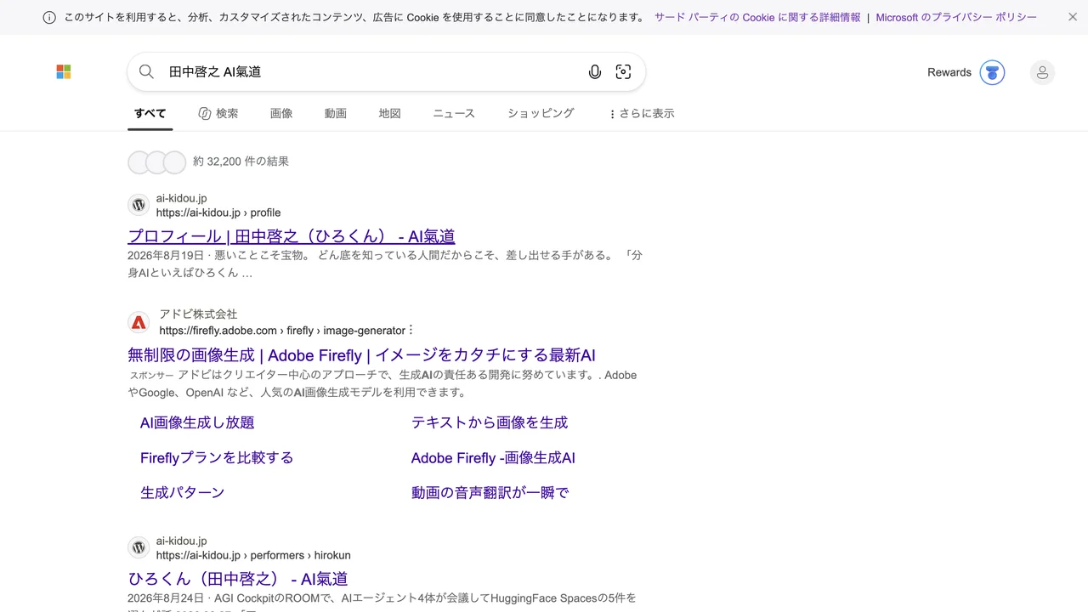This screenshot has width=1088, height=612.
Task: Open the Adobe Firefly -画像生成AI sitelink
Action: [x=493, y=458]
